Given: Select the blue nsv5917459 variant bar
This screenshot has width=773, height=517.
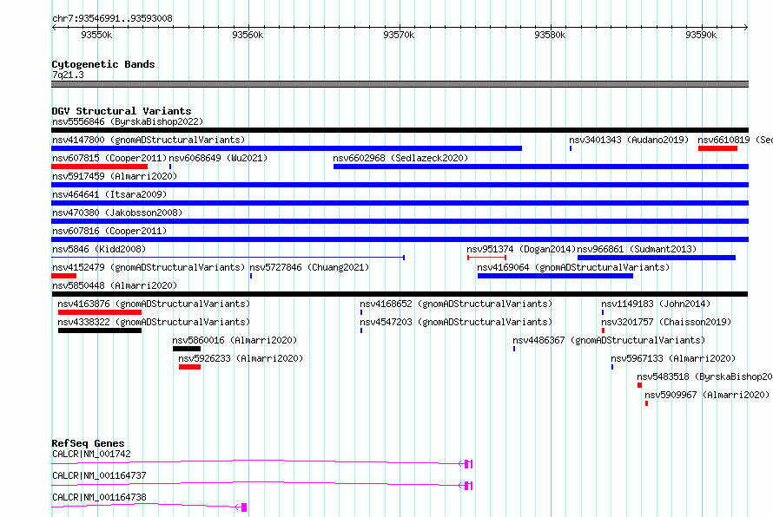Looking at the screenshot, I should (x=400, y=185).
